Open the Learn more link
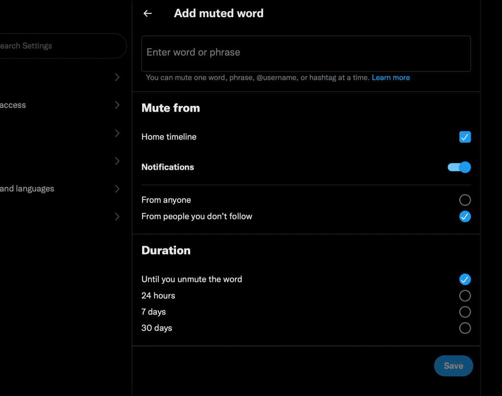502x396 pixels. [391, 77]
